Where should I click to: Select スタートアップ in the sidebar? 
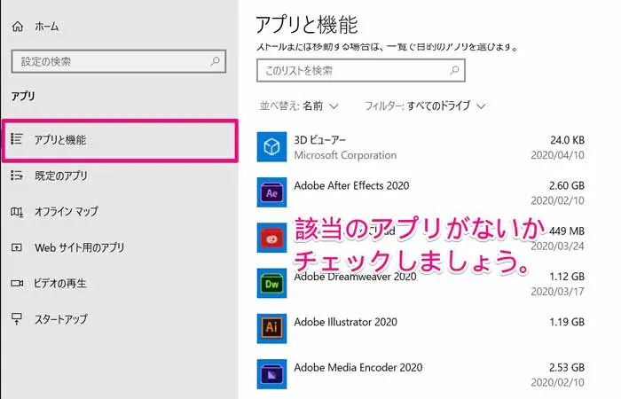coord(120,319)
